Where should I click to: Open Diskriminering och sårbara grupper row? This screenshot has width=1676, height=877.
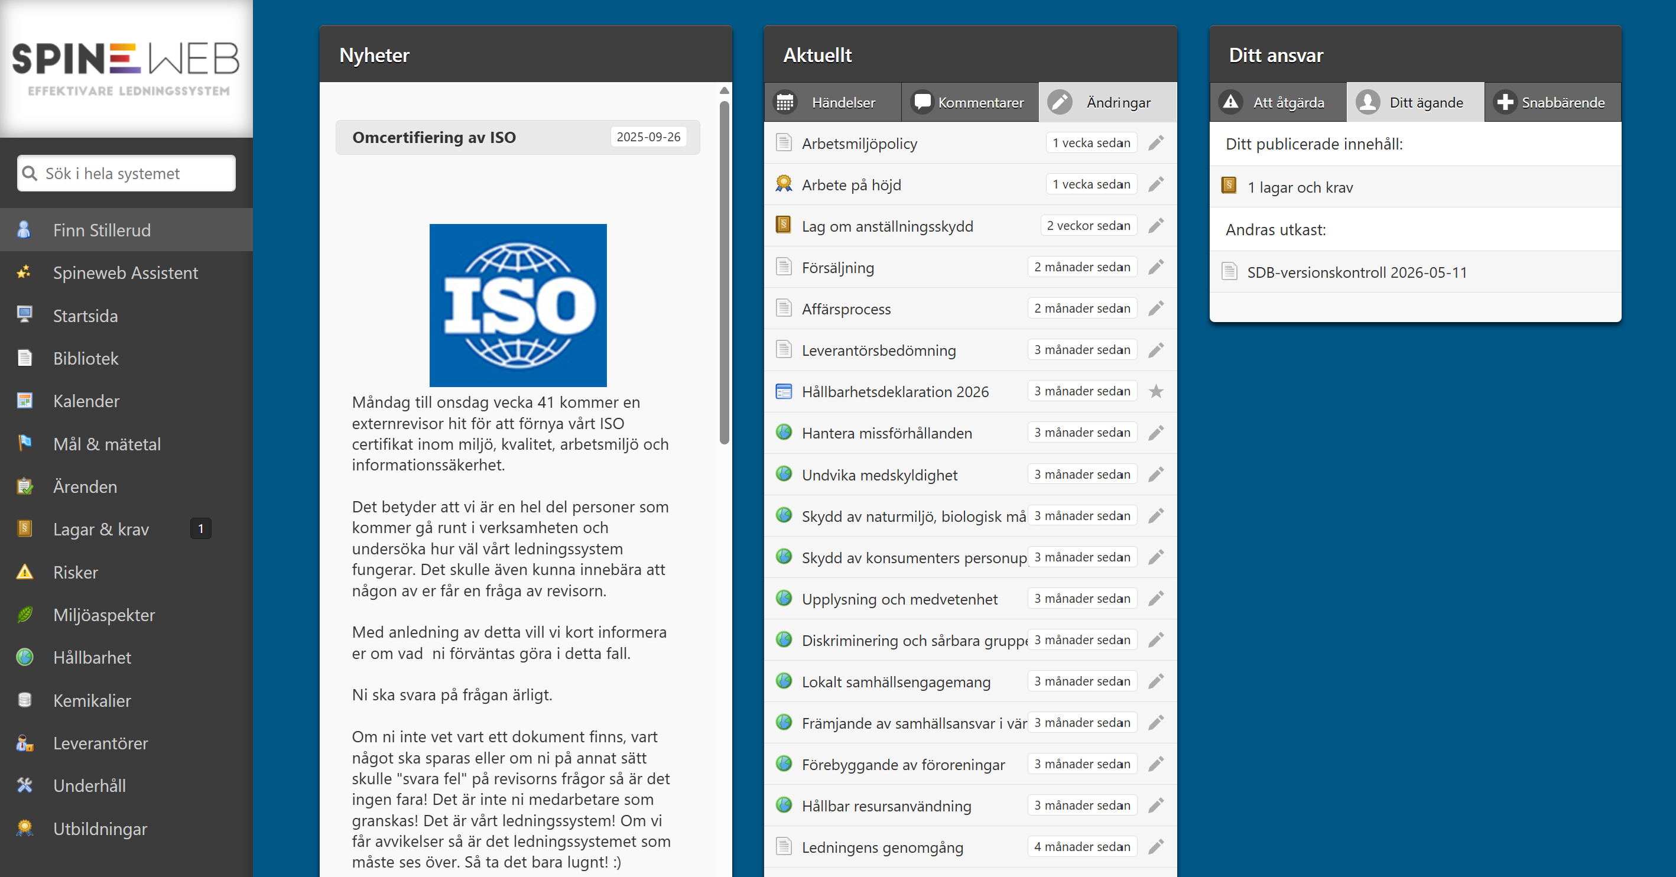[x=970, y=640]
